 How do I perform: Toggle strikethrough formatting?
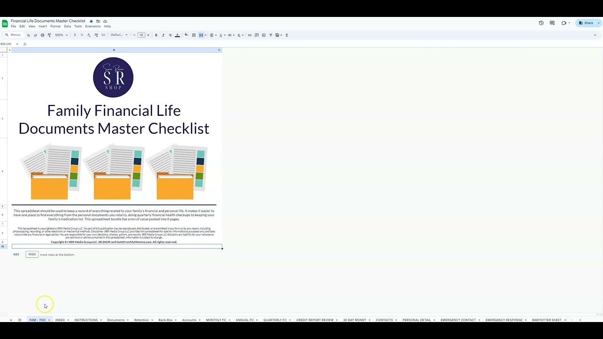[170, 35]
